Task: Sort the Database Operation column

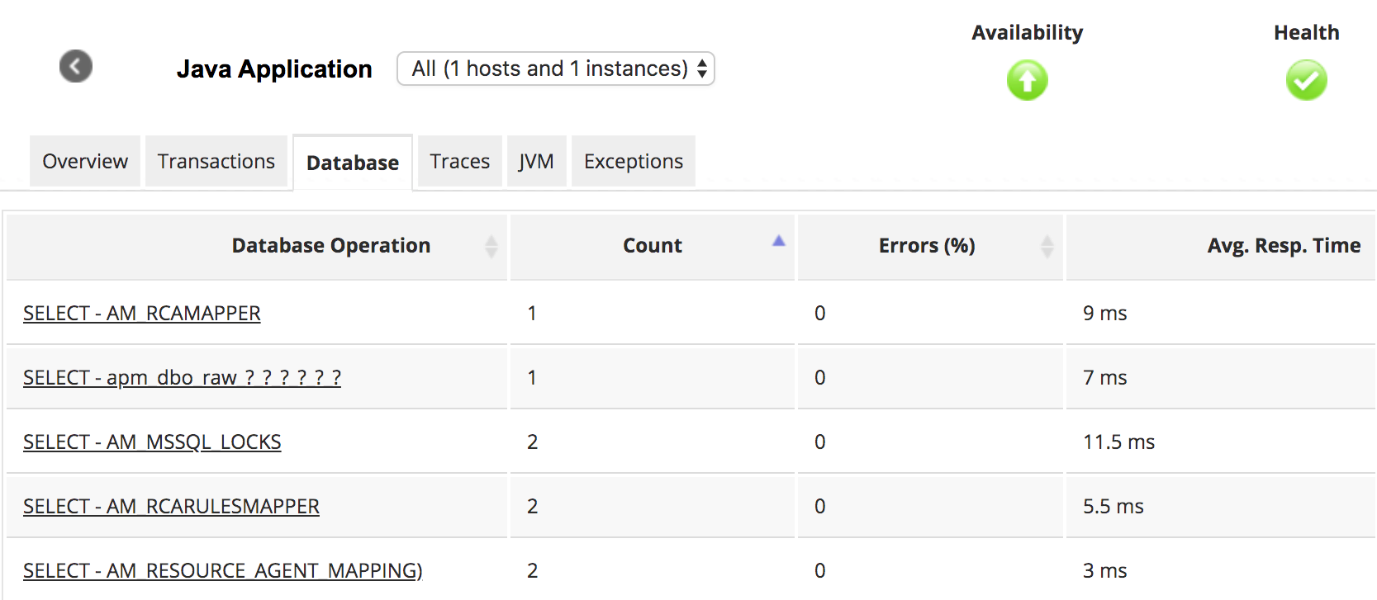Action: pyautogui.click(x=491, y=246)
